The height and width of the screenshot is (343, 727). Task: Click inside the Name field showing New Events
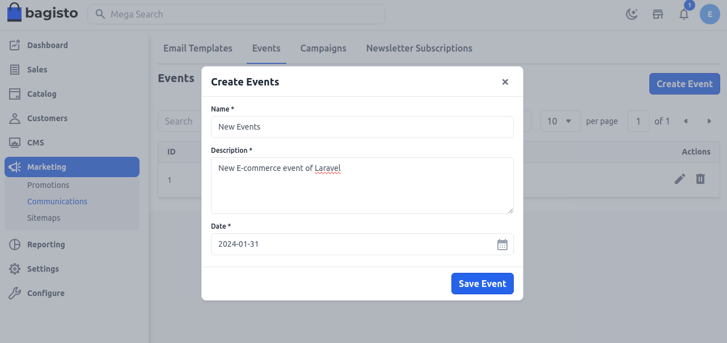[362, 127]
